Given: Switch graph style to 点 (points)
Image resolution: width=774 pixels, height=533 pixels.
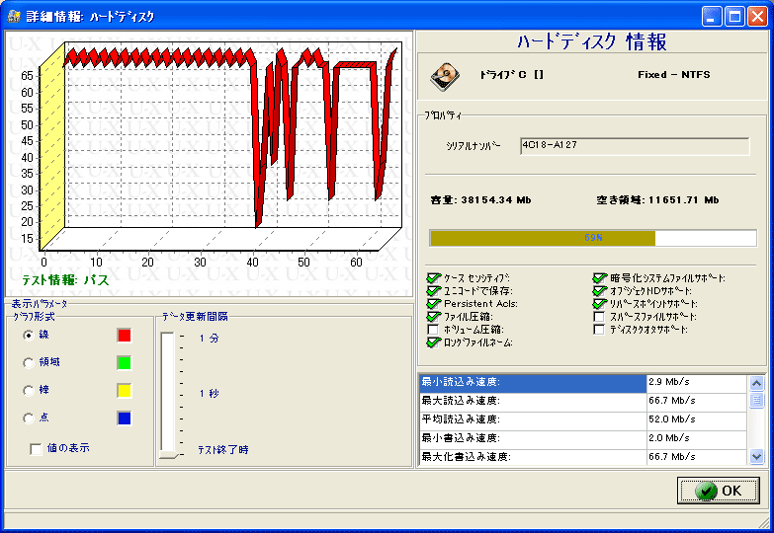Looking at the screenshot, I should pos(28,419).
